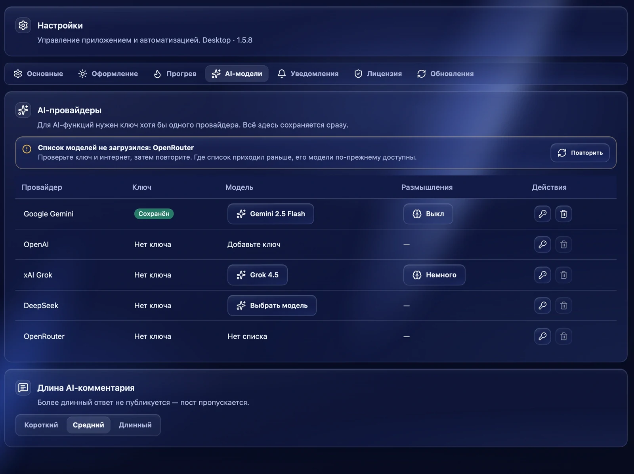This screenshot has height=474, width=634.
Task: Click Нет ключа in the xAI Grok row
Action: coord(153,275)
